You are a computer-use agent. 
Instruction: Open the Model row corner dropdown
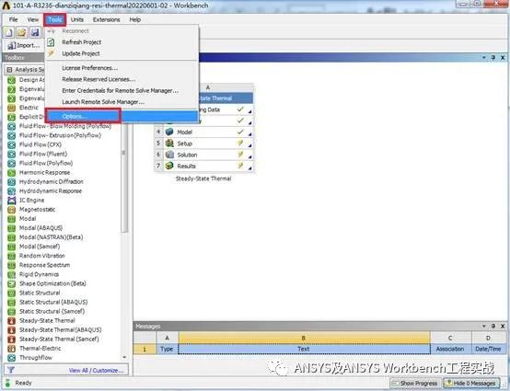(249, 134)
